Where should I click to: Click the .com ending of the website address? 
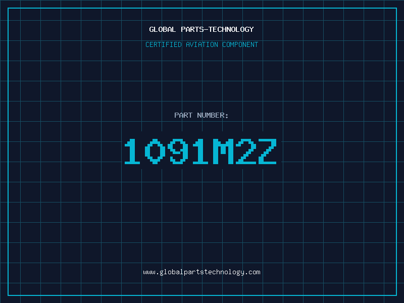(x=252, y=272)
